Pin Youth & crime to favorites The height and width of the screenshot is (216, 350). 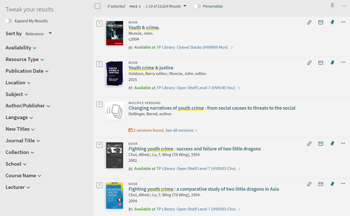pos(332,22)
